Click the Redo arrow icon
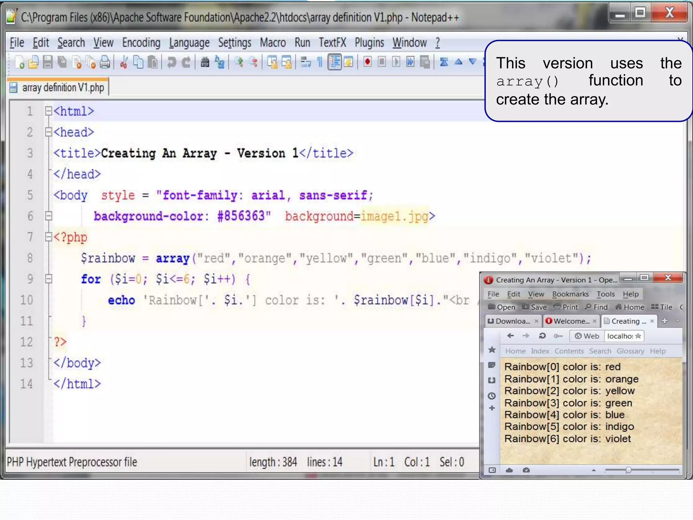This screenshot has height=520, width=693. (x=186, y=63)
